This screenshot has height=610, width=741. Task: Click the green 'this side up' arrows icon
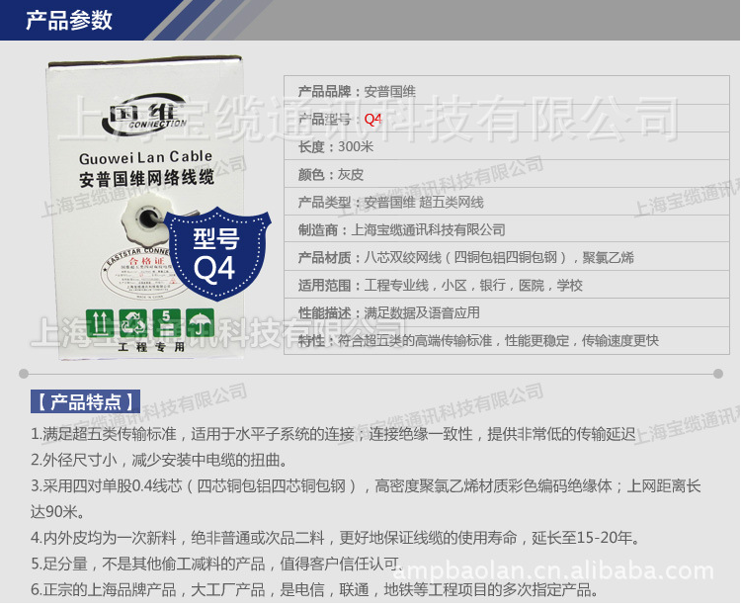click(100, 323)
